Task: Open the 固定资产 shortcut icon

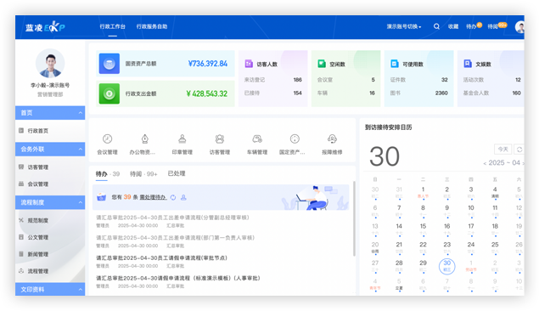Action: click(295, 139)
